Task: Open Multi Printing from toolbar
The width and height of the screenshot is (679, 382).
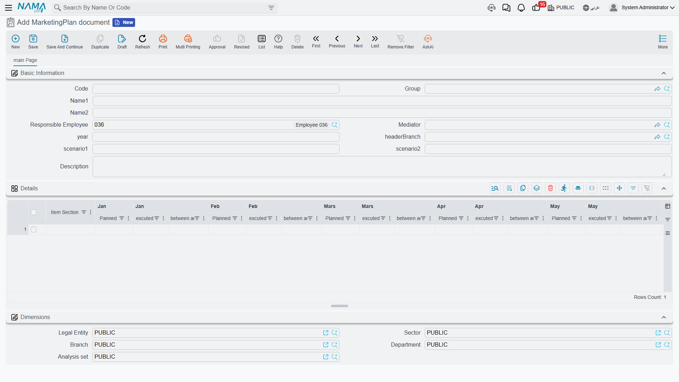Action: coord(188,39)
